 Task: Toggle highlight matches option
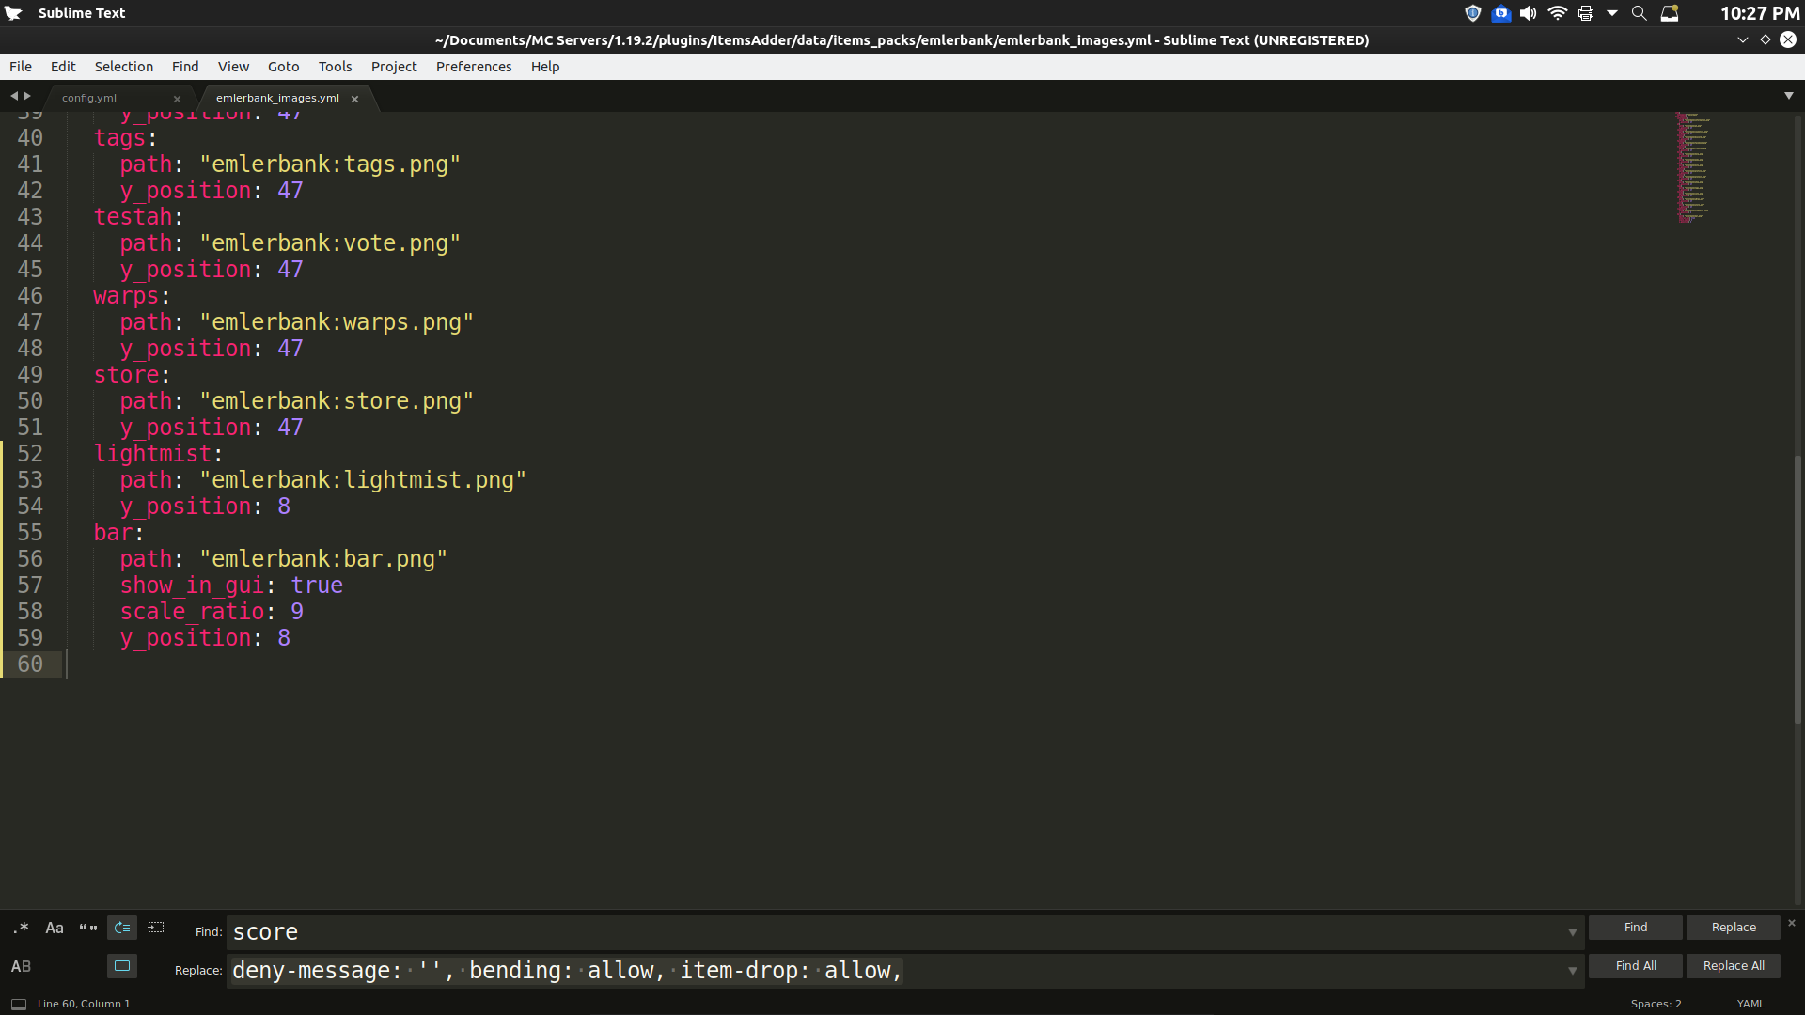tap(121, 966)
